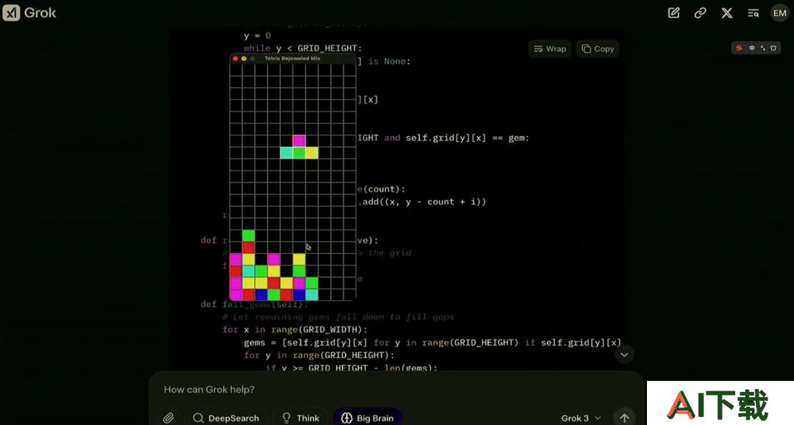
Task: Click the code text '.add((x, y - count + i))'
Action: pos(422,201)
